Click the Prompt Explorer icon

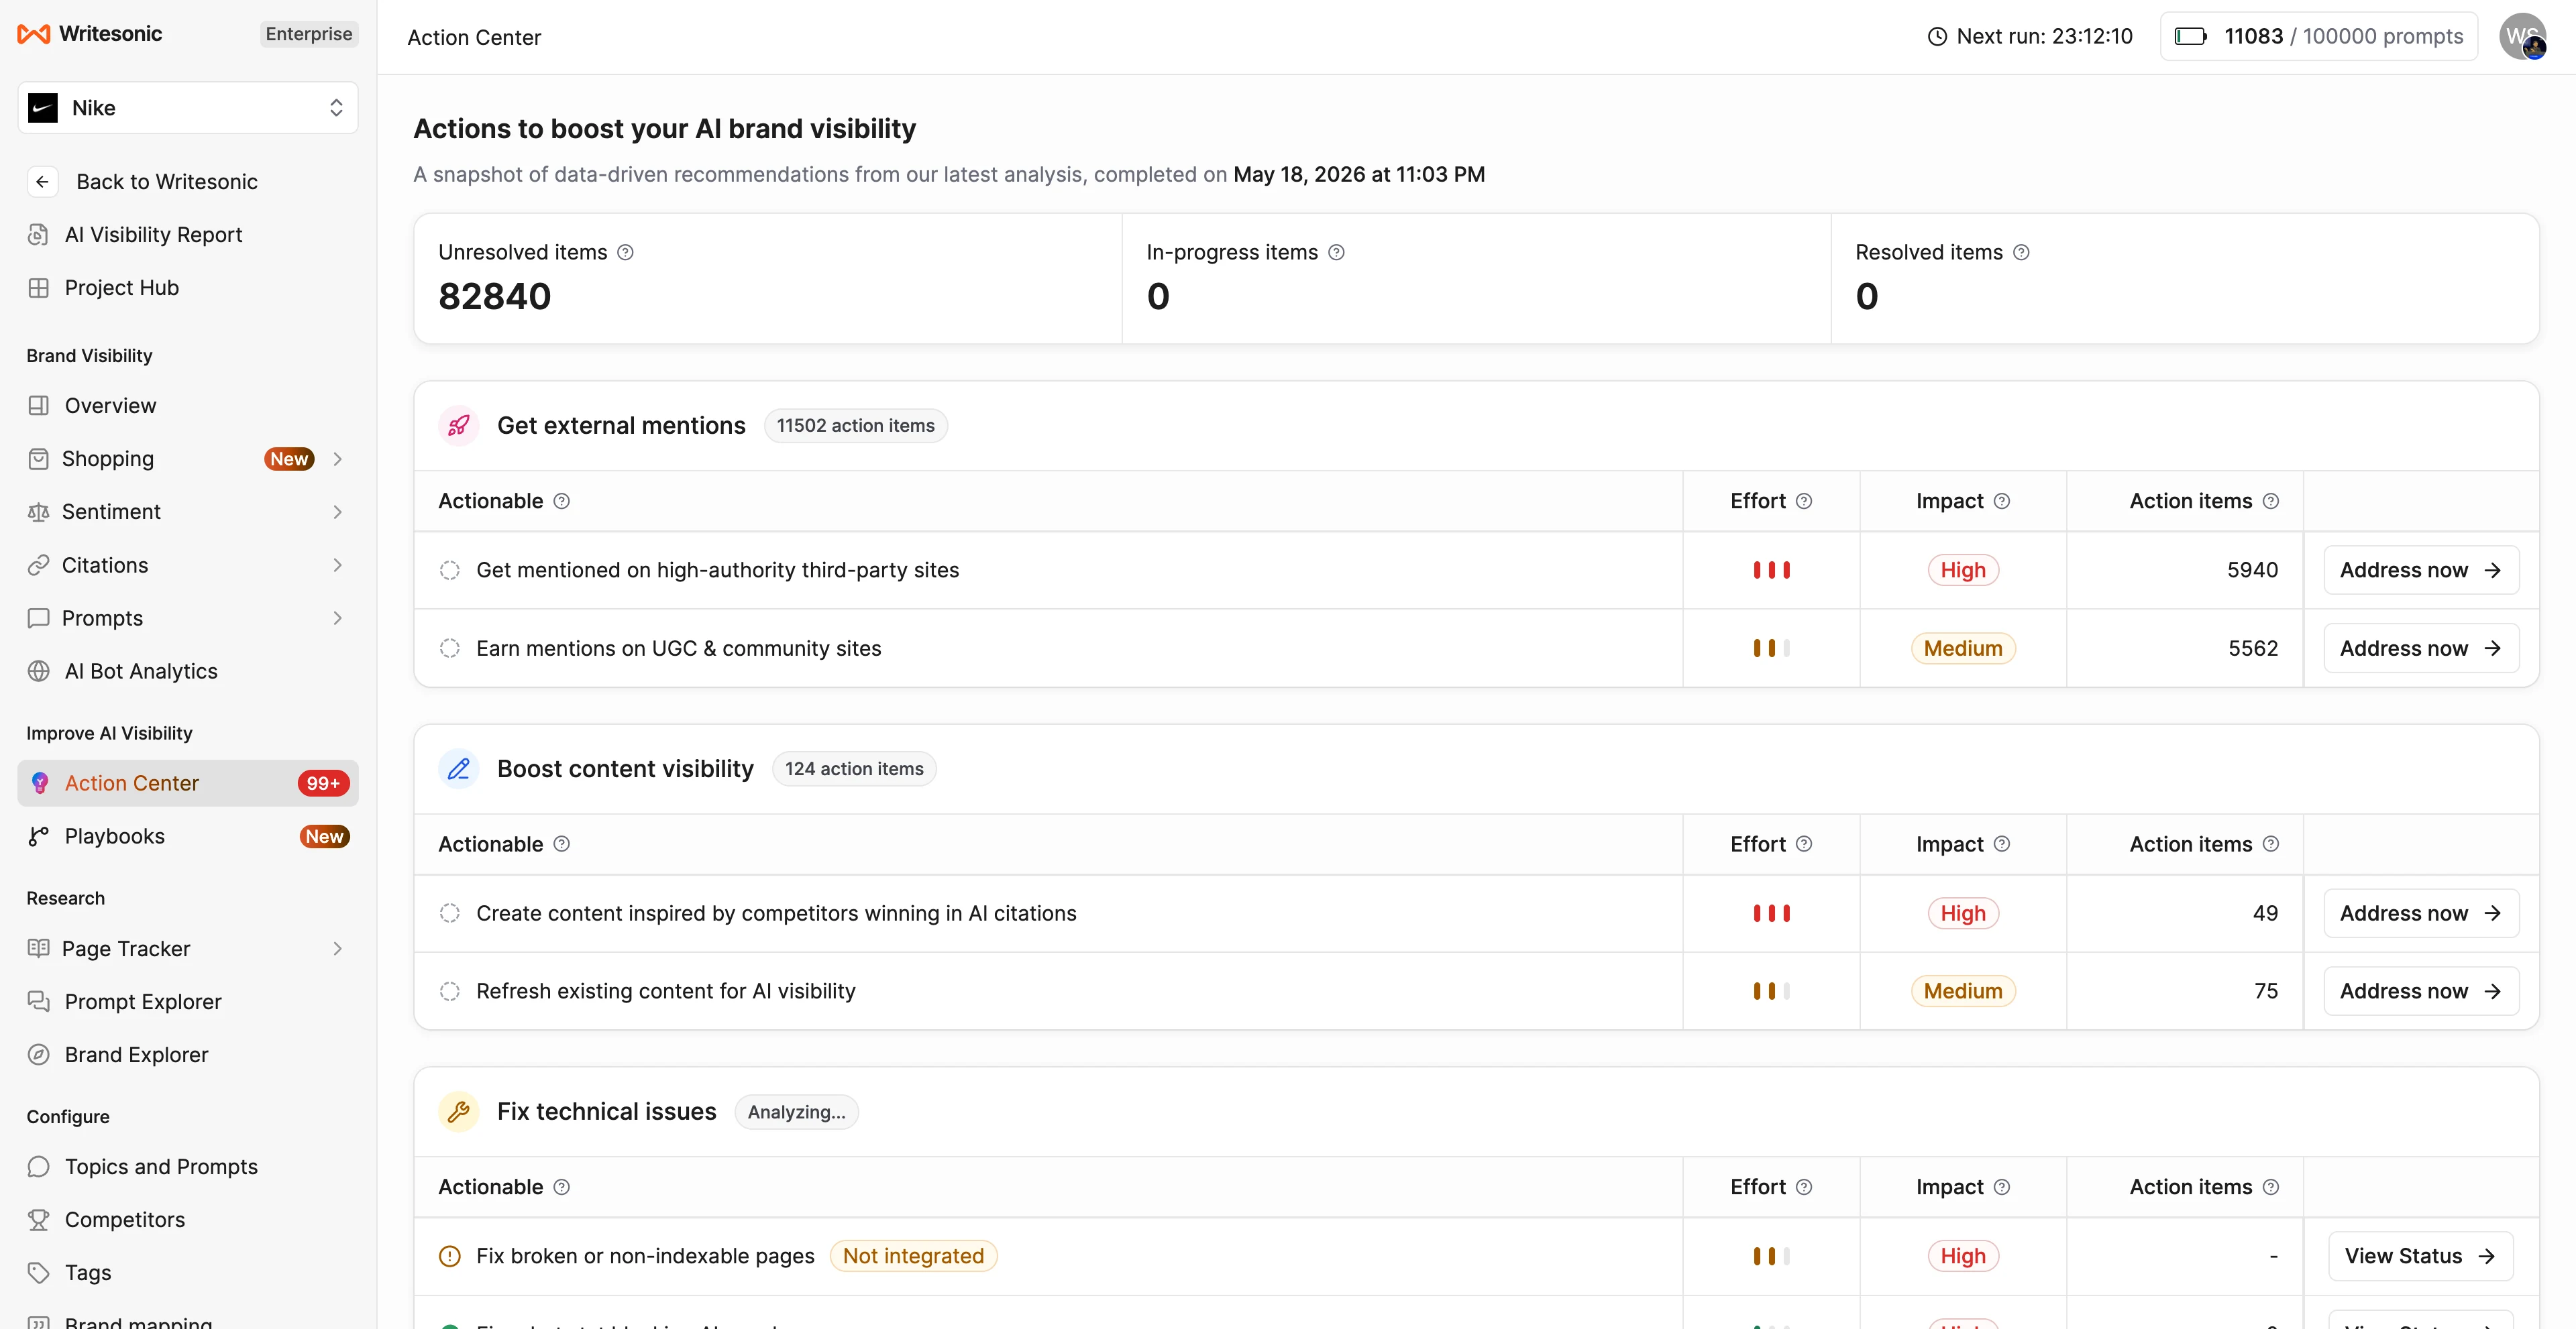pyautogui.click(x=38, y=1001)
